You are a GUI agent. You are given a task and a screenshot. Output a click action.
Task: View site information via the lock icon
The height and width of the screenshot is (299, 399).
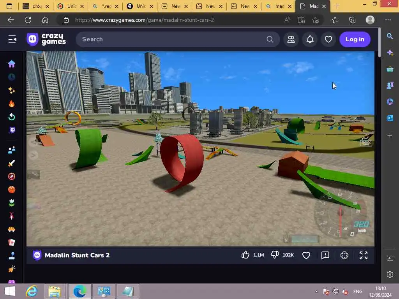[x=66, y=20]
